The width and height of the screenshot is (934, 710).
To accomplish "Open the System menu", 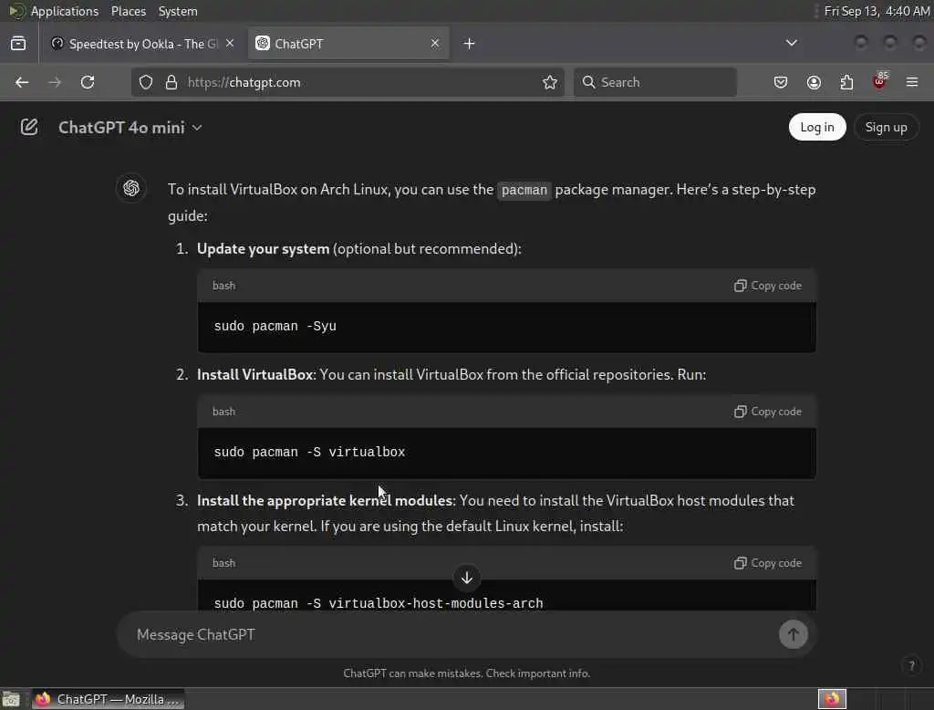I will [178, 11].
